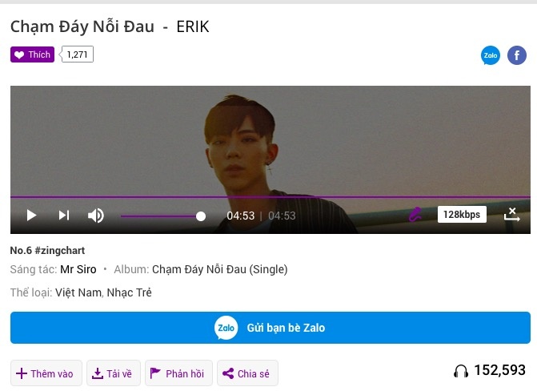The height and width of the screenshot is (391, 537).
Task: Open the Thêm vào playlist menu
Action: pos(46,373)
